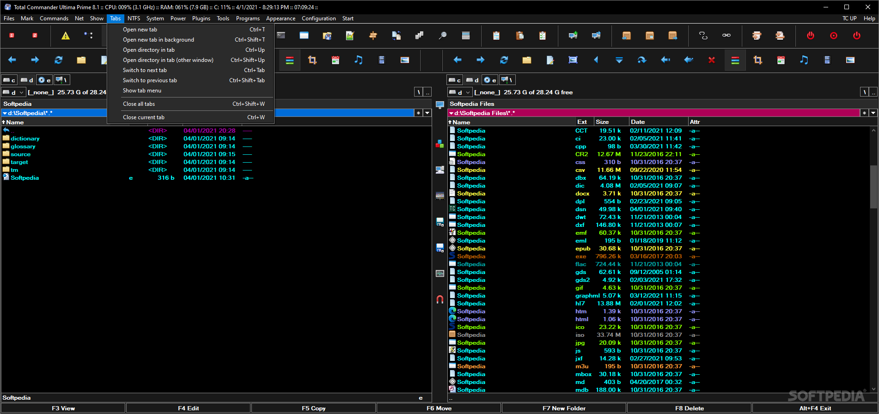
Task: Click the right panel asterisk favorites button
Action: coord(864,113)
